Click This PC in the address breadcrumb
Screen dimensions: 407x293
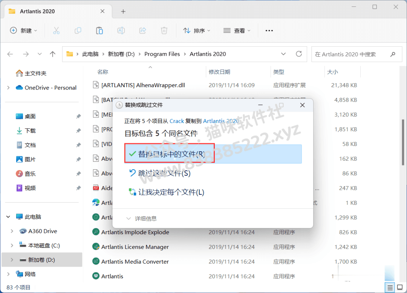(90, 54)
